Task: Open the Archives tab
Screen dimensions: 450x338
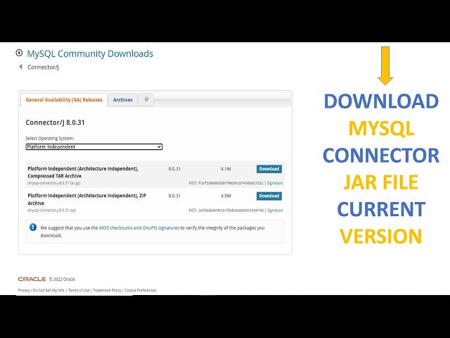Action: 123,100
